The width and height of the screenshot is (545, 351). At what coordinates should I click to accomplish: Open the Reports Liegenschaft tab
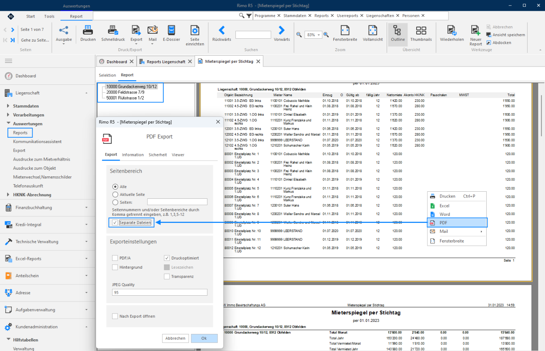[166, 62]
